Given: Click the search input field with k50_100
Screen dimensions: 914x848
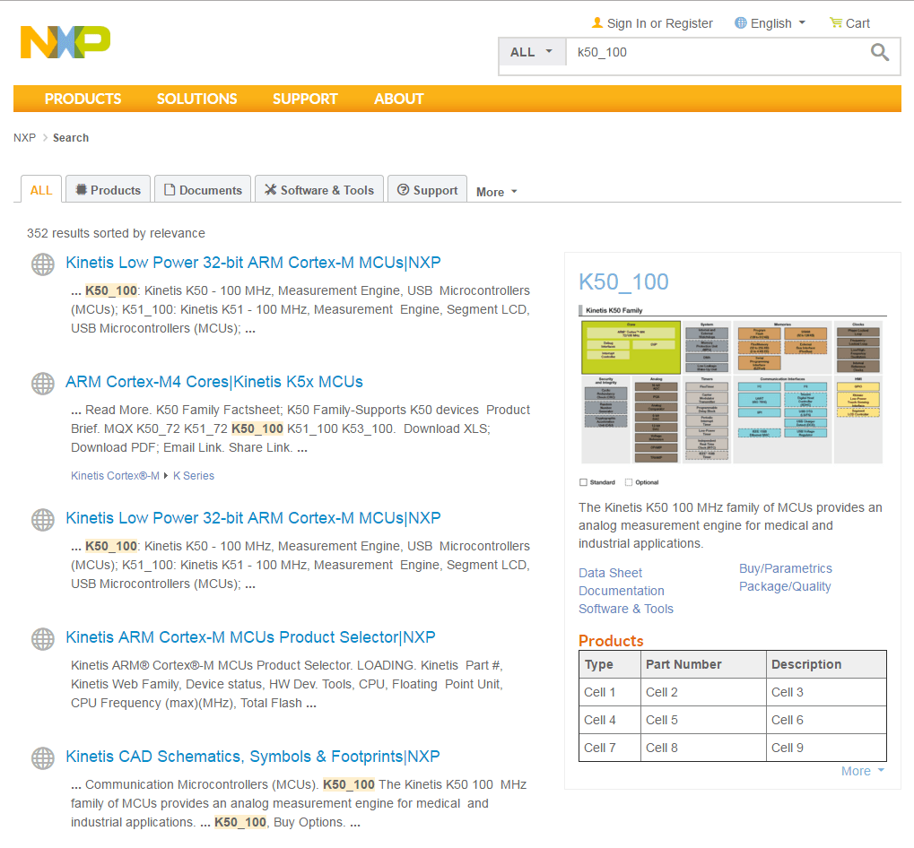Looking at the screenshot, I should pos(717,52).
